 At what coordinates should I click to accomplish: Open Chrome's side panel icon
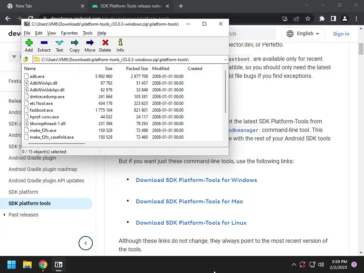tap(333, 18)
